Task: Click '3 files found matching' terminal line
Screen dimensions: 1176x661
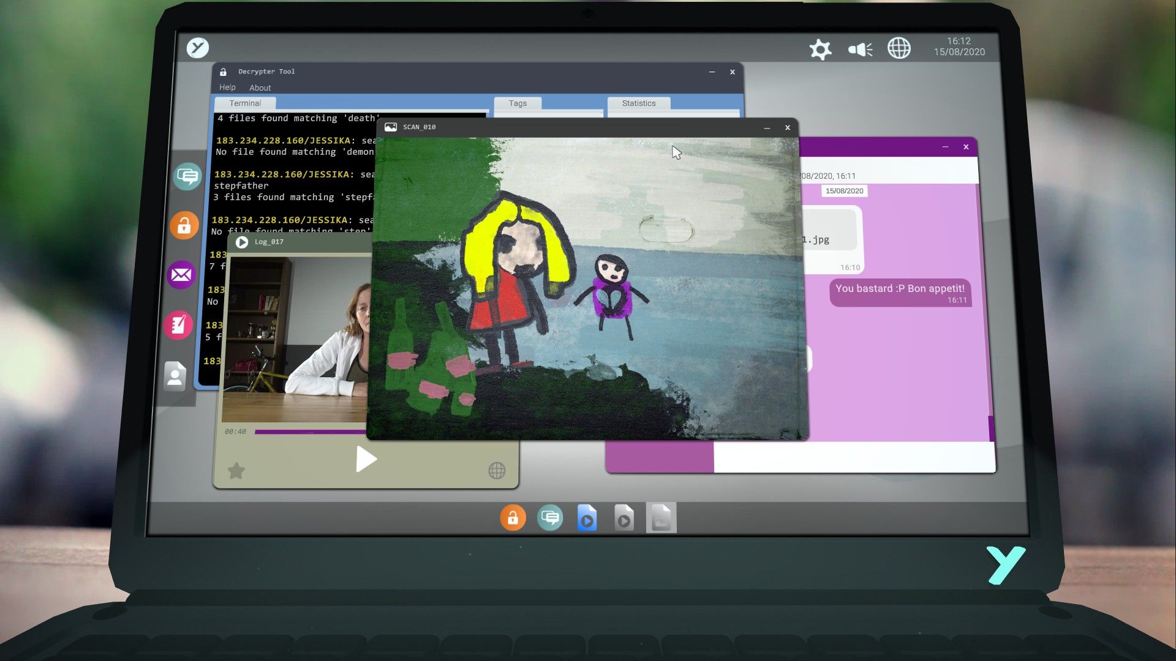Action: point(293,198)
